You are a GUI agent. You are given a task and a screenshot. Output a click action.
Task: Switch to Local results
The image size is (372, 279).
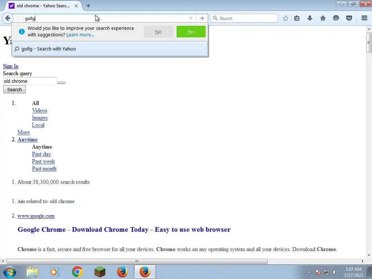pos(38,125)
